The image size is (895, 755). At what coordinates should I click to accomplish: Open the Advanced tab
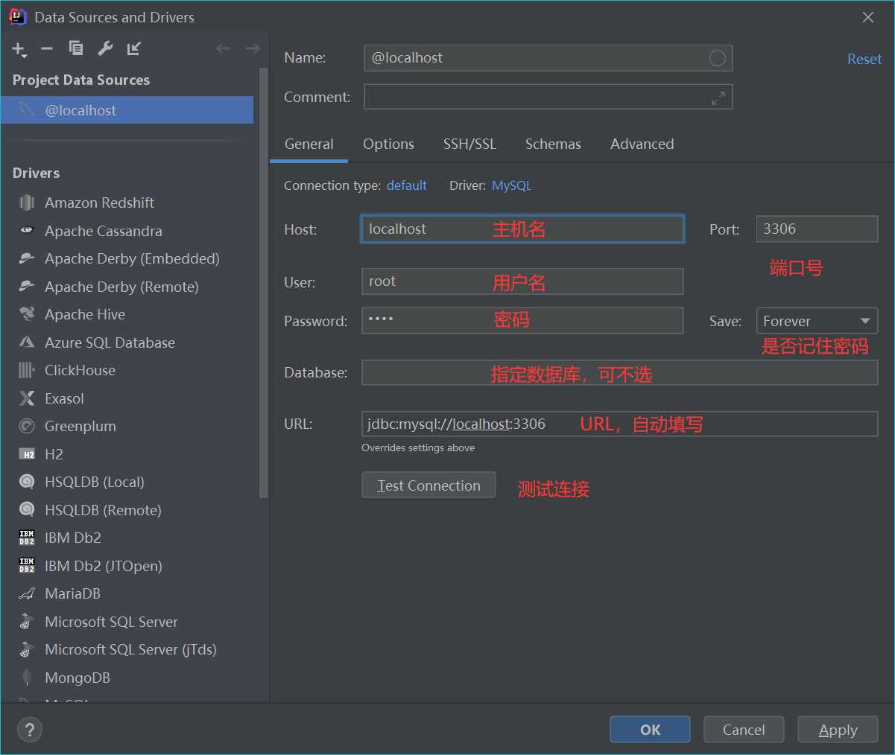click(642, 144)
